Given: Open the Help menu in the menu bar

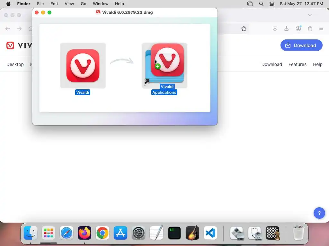Looking at the screenshot, I should [120, 4].
